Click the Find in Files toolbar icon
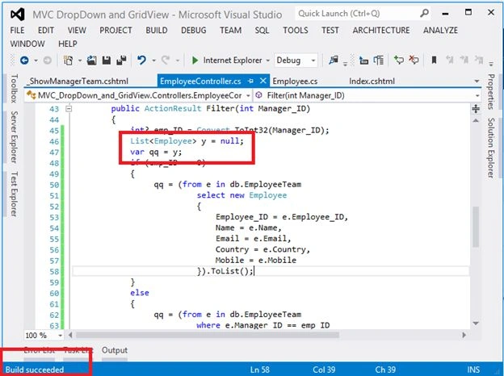 (334, 60)
